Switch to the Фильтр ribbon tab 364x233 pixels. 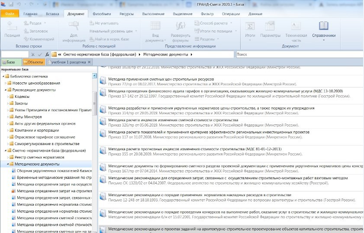(207, 14)
